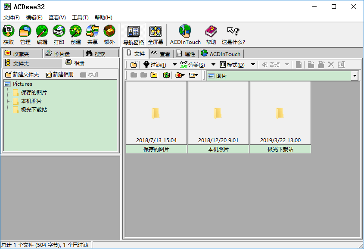Click the status bar text 总计 1 个文件
Image resolution: width=364 pixels, height=249 pixels.
45,245
